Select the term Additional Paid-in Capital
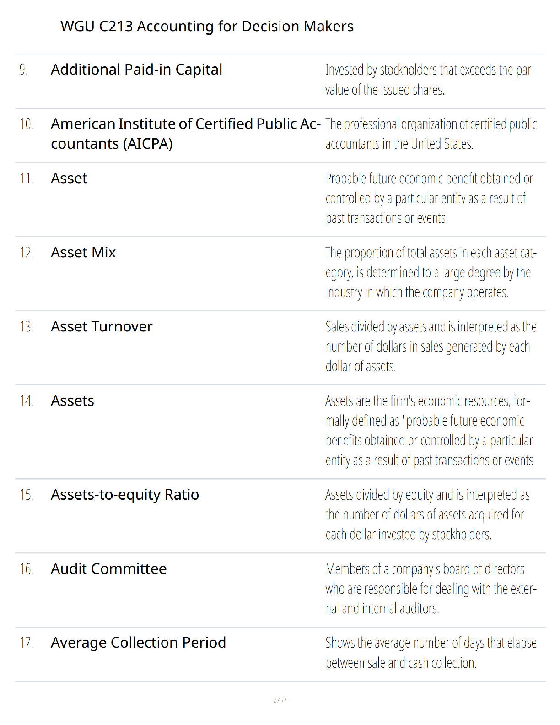Screen dimensions: 560x725 pos(136,70)
